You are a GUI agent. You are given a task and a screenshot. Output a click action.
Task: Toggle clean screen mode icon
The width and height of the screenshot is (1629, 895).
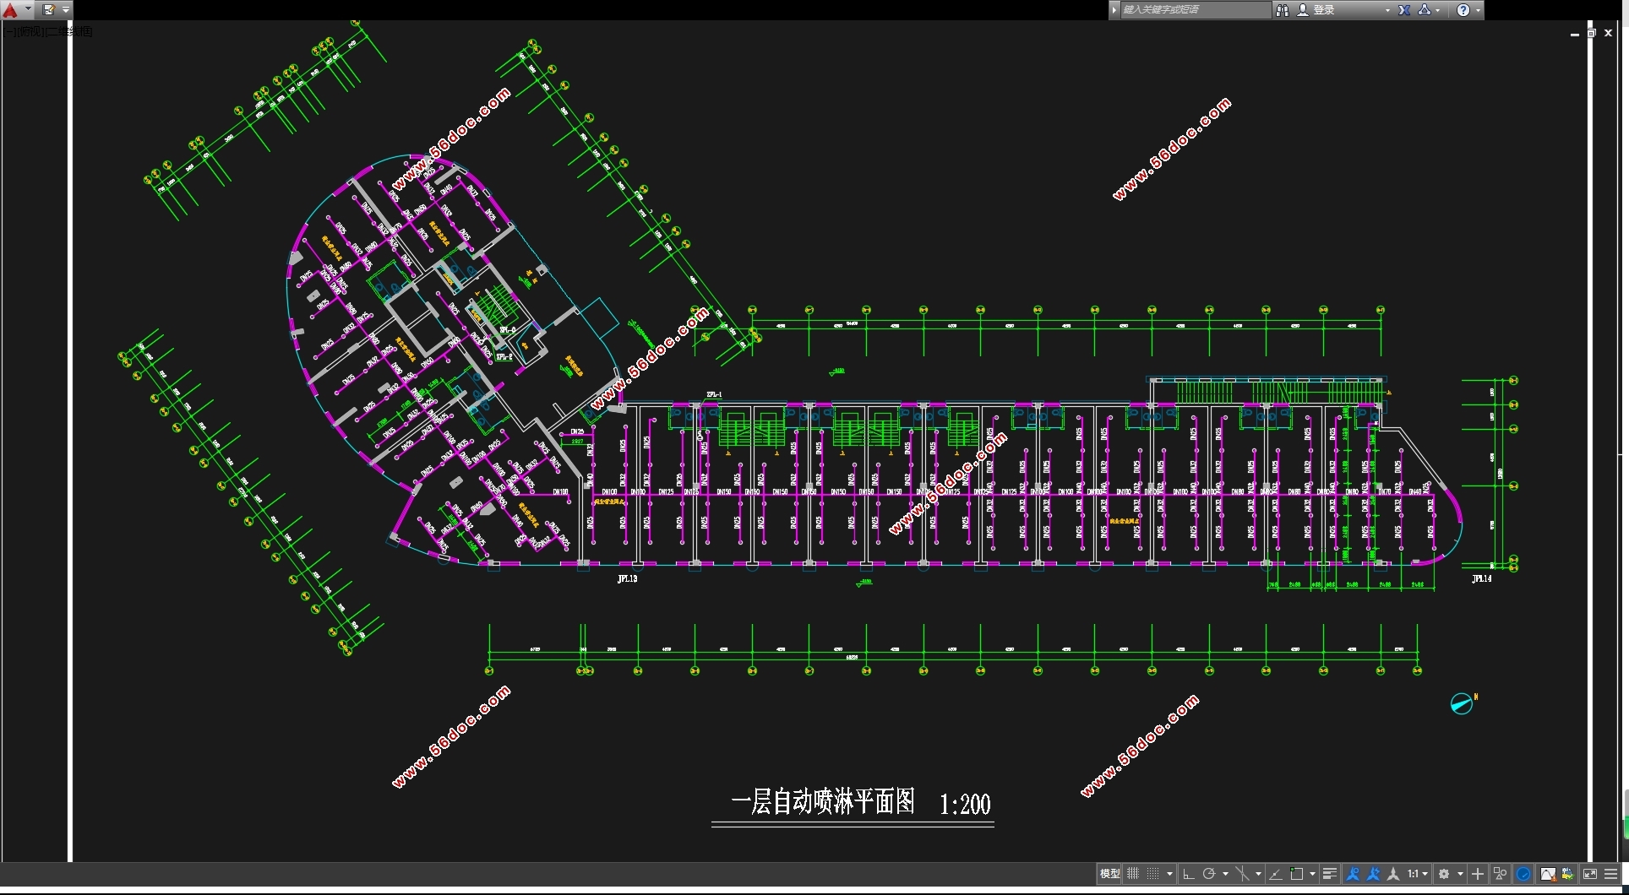(1590, 874)
